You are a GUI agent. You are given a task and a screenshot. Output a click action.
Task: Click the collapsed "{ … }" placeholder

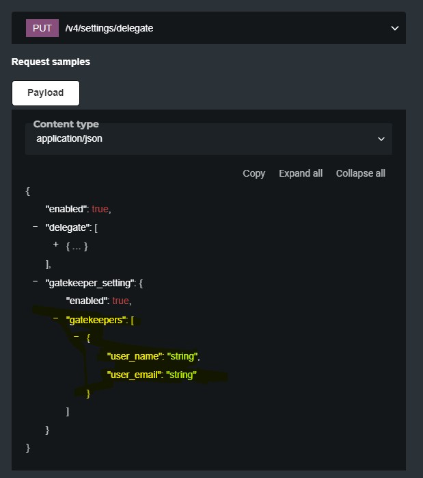point(77,245)
